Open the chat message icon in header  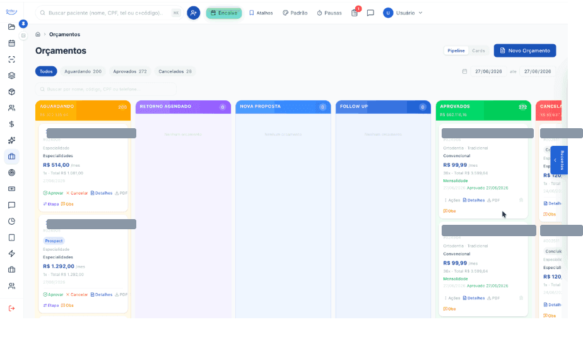(x=370, y=13)
